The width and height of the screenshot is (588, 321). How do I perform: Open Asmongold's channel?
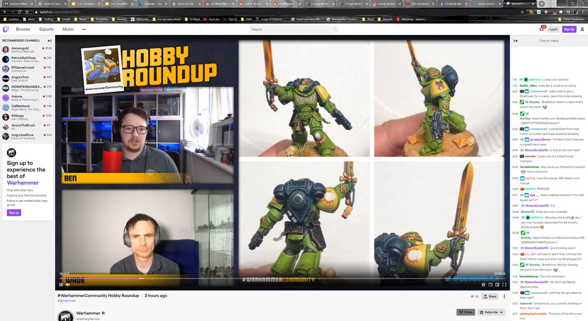point(27,49)
